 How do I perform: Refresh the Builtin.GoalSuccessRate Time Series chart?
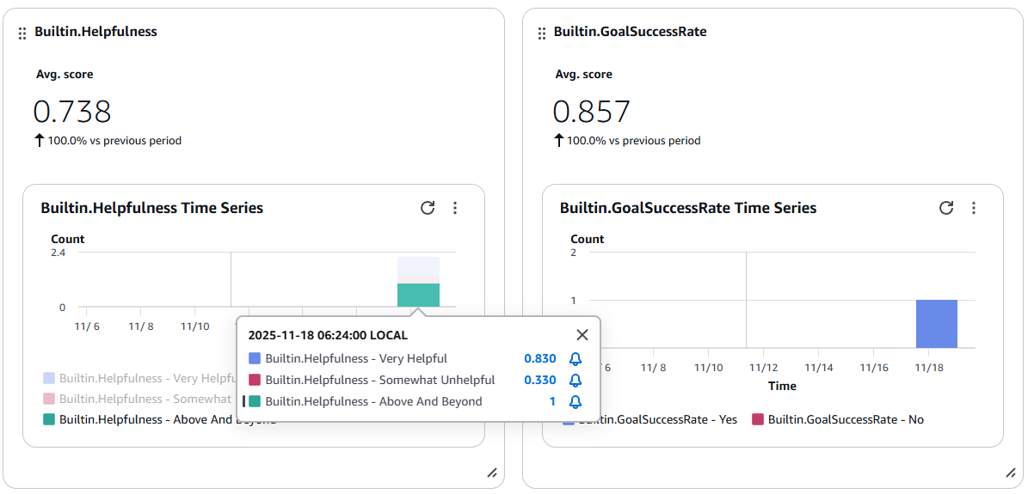click(x=946, y=208)
